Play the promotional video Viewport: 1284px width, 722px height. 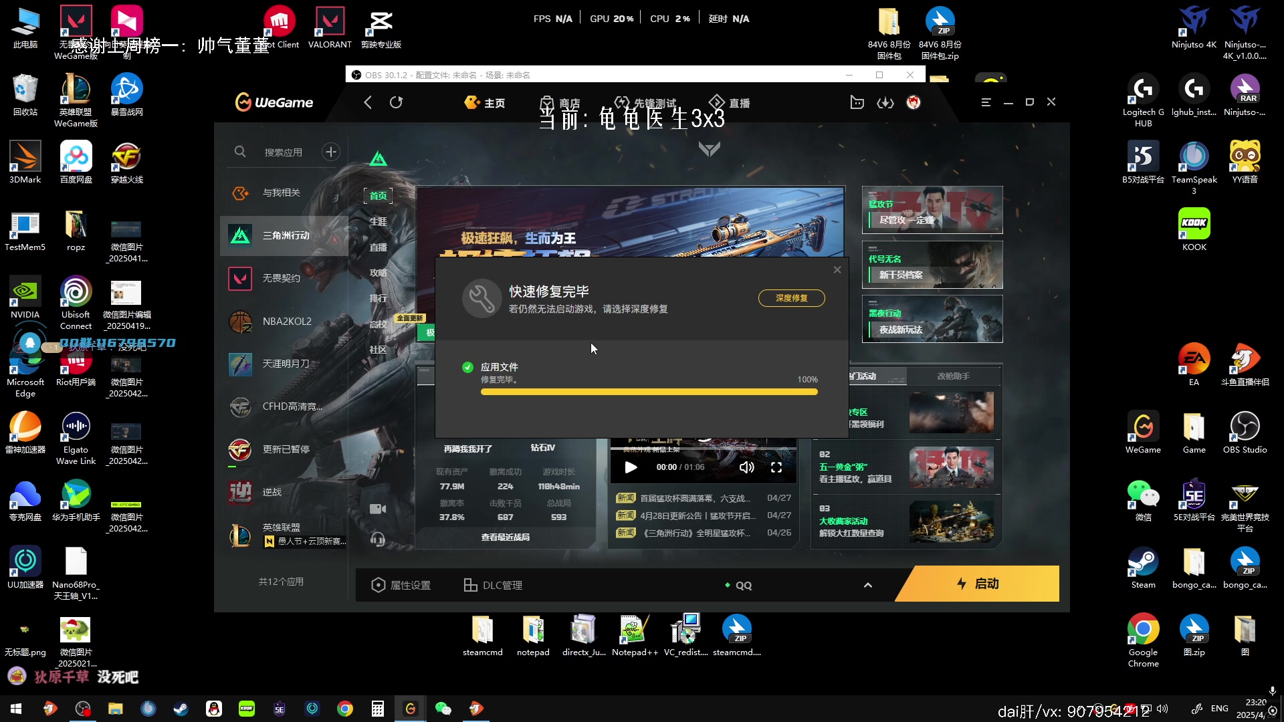[631, 467]
